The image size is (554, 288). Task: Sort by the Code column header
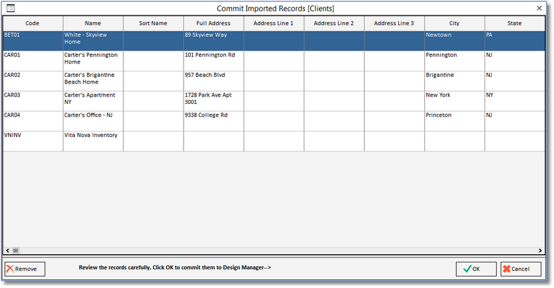coord(33,24)
